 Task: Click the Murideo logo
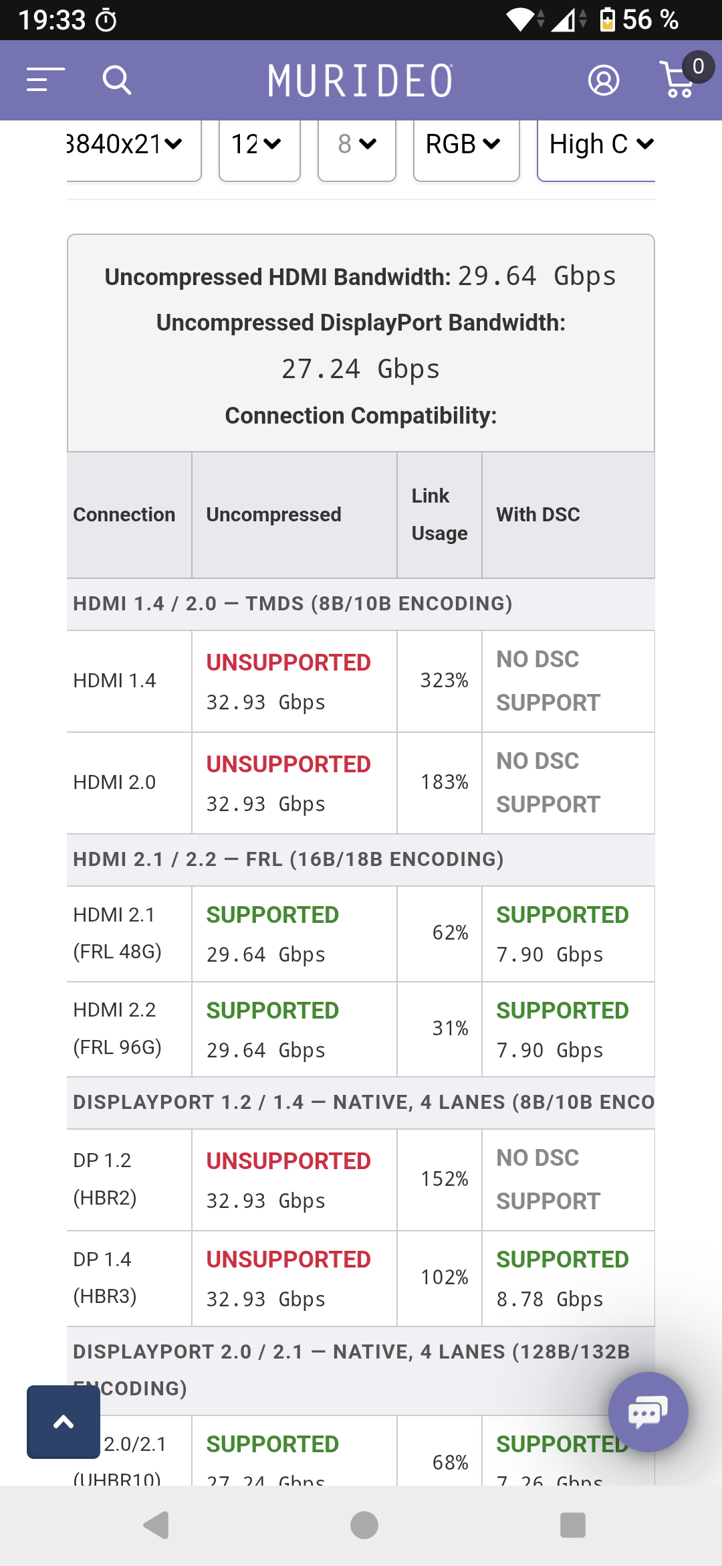pos(360,80)
